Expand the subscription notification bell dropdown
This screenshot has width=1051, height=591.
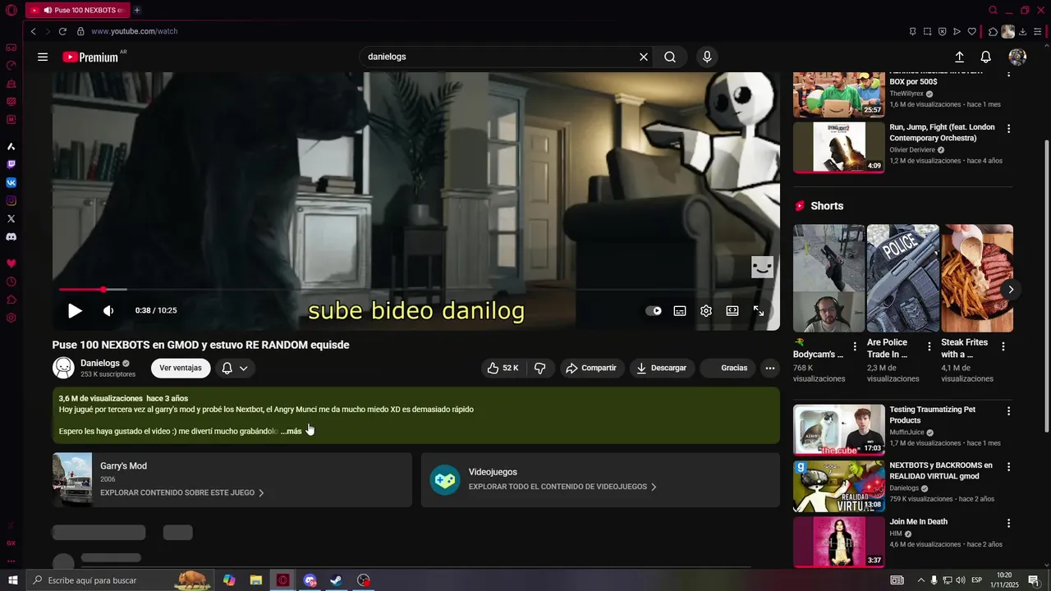[235, 368]
